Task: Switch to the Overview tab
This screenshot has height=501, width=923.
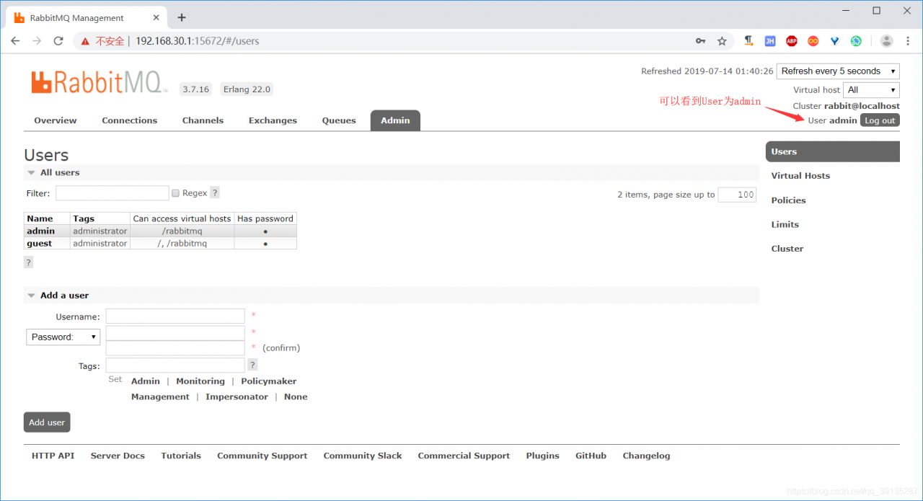Action: coord(56,120)
